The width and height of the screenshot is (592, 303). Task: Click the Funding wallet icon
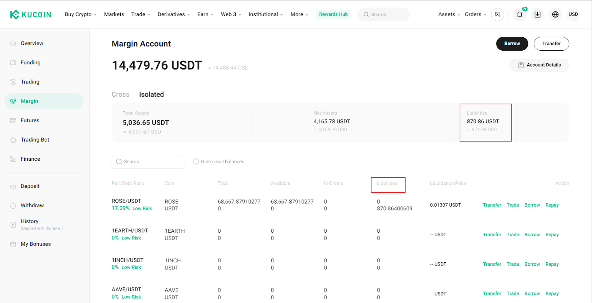13,62
